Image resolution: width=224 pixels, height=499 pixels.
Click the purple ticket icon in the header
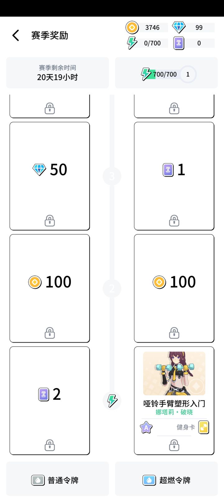click(x=179, y=43)
